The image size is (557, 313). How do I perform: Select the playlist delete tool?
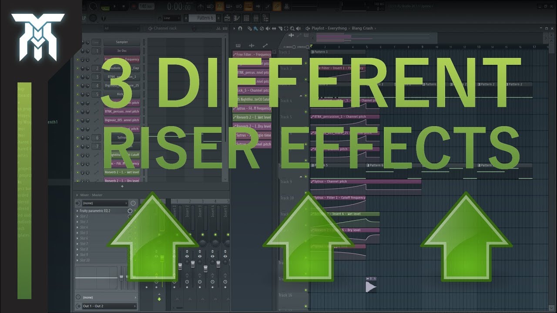coord(262,28)
